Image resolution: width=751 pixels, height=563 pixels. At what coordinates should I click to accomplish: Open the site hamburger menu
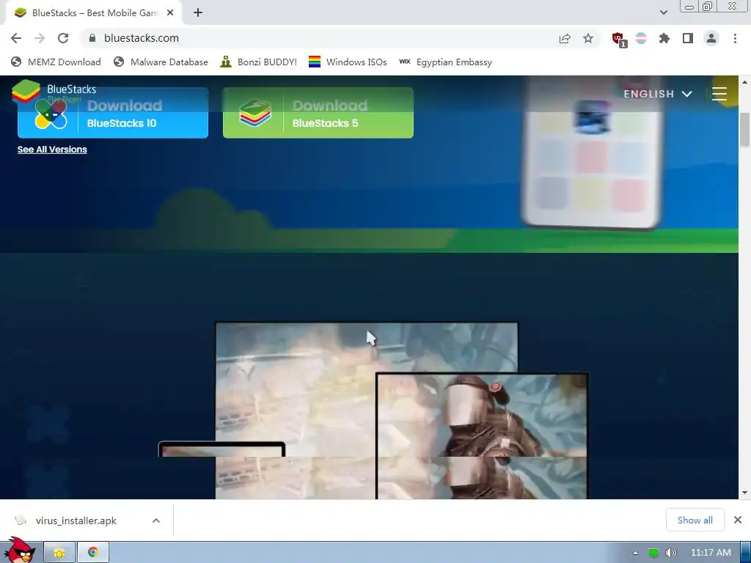(x=719, y=94)
